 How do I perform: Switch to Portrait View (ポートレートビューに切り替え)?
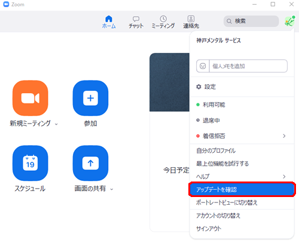242,202
